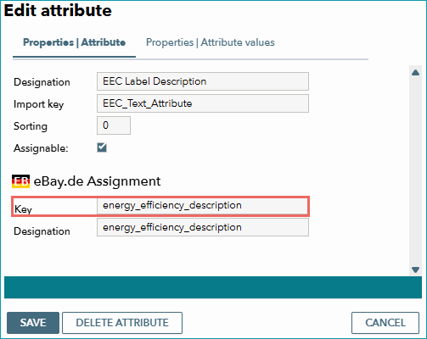Click the 'Edit attribute' title
Image resolution: width=427 pixels, height=339 pixels.
tap(58, 11)
